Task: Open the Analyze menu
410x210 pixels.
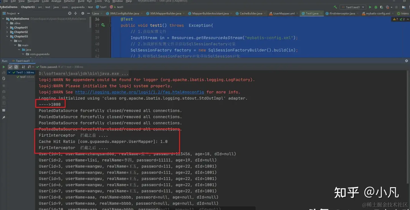Action: click(56, 1)
